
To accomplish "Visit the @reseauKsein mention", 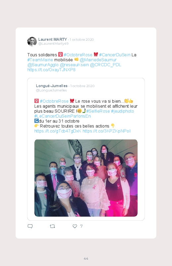I will point(74,65).
